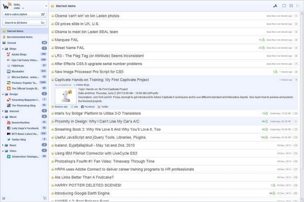Expand the News folder
Viewport: 304px width, 202px height.
tap(4, 145)
